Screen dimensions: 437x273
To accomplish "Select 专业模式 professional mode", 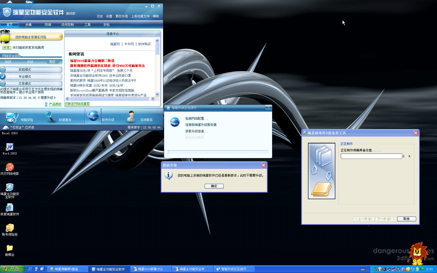I will (x=25, y=77).
